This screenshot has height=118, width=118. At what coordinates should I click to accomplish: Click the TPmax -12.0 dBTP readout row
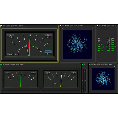point(107,47)
